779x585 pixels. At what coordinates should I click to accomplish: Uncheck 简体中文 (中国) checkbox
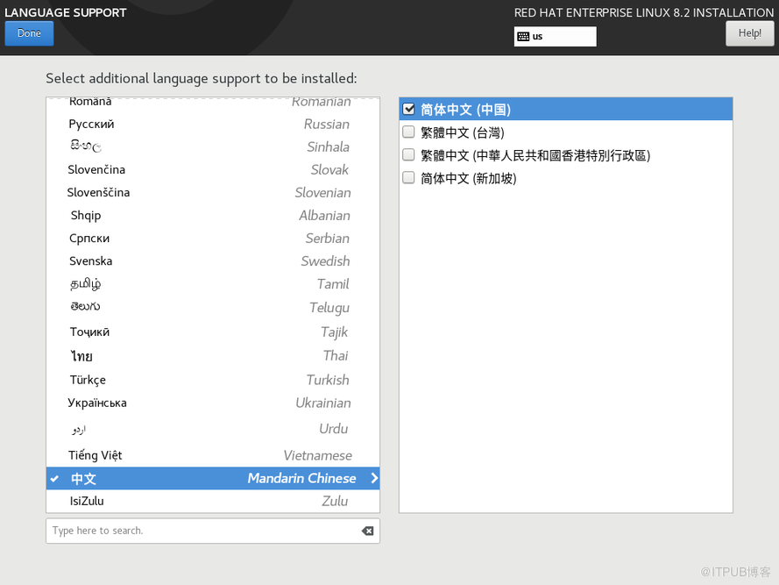coord(408,110)
